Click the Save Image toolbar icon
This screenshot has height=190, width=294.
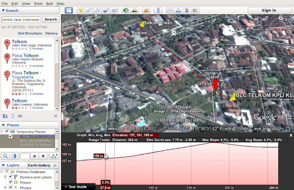tap(187, 10)
